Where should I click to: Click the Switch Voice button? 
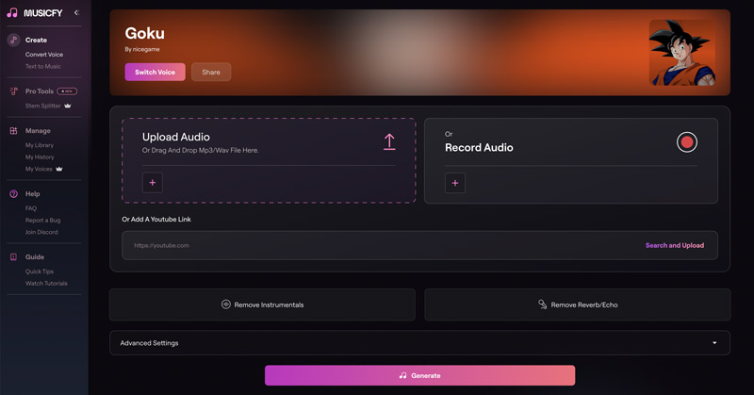tap(155, 73)
